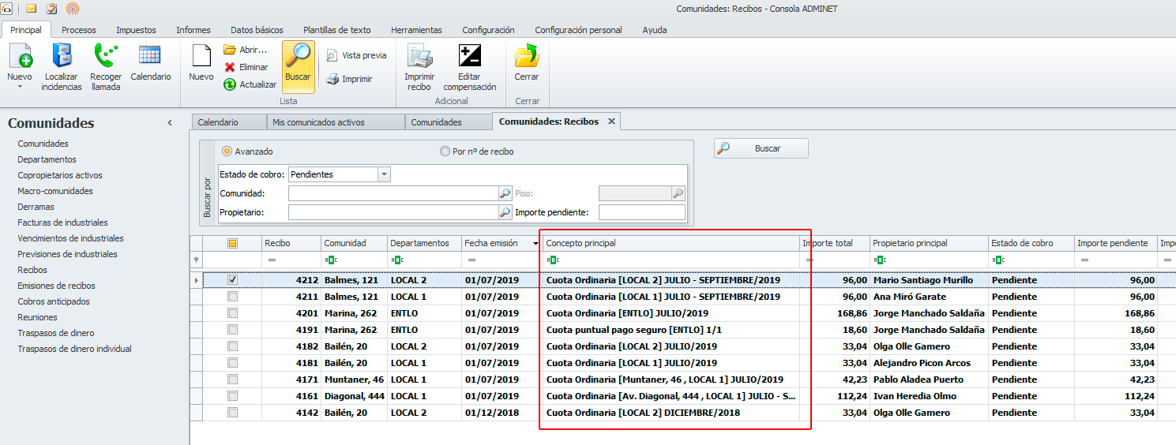Click Eliminar red cross button
This screenshot has width=1176, height=445.
pyautogui.click(x=246, y=67)
